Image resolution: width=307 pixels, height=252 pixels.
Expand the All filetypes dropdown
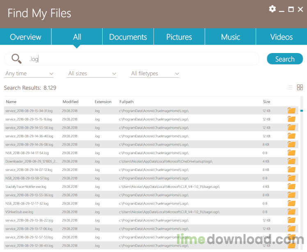click(155, 74)
